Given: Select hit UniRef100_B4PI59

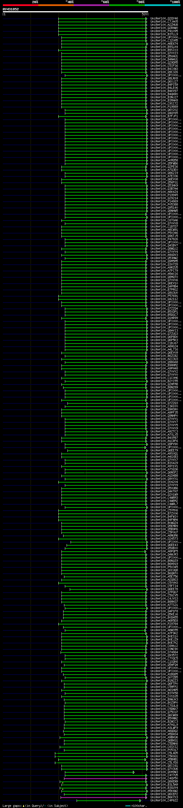Looking at the screenshot, I should pyautogui.click(x=164, y=85).
